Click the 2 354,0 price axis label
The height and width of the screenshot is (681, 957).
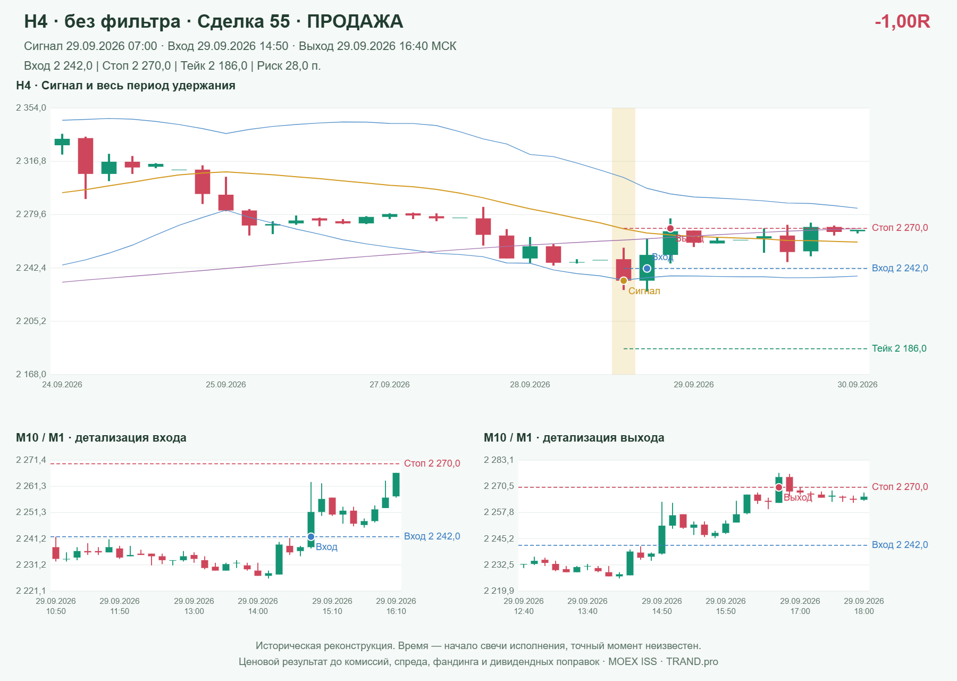31,108
